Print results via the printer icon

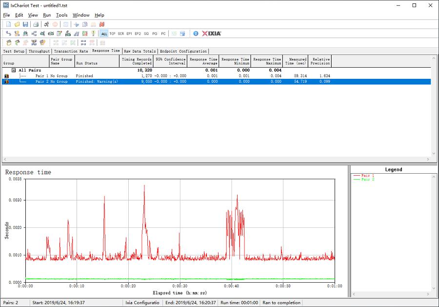36,24
